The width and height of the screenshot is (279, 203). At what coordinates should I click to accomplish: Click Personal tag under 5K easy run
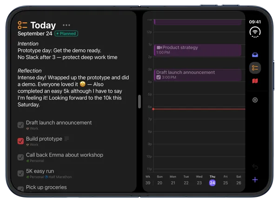(x=35, y=177)
